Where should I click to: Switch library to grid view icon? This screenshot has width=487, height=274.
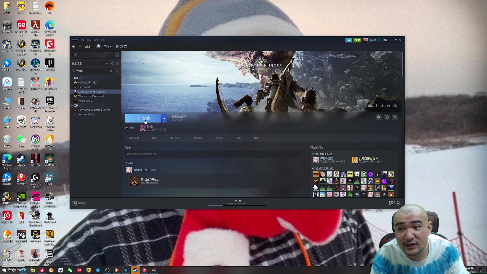click(x=117, y=55)
